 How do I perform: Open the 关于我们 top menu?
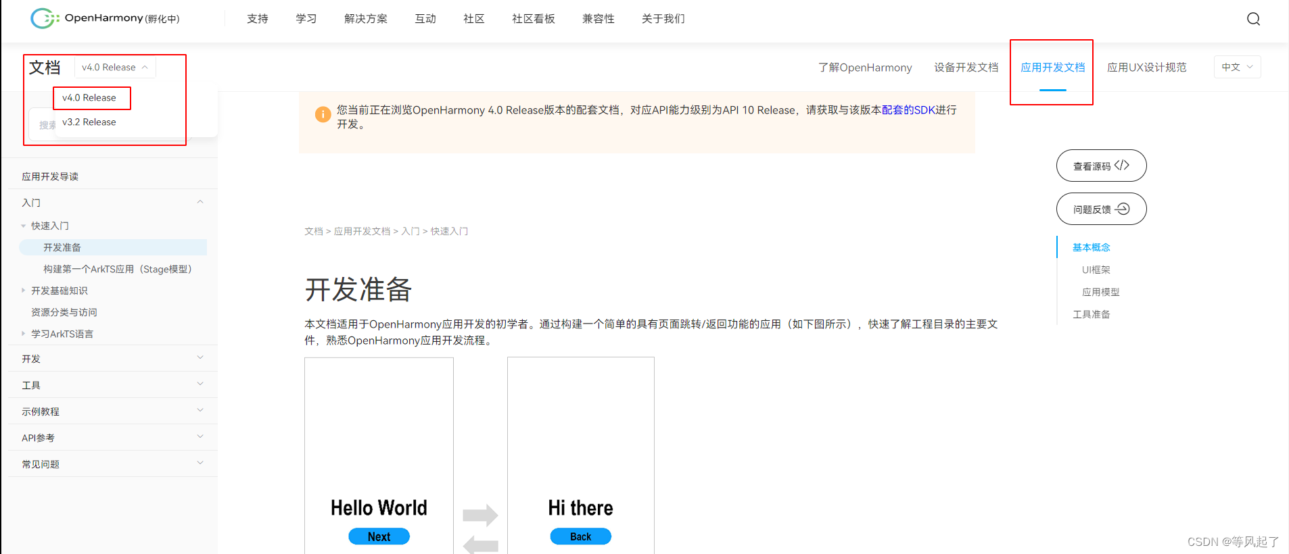[x=663, y=18]
